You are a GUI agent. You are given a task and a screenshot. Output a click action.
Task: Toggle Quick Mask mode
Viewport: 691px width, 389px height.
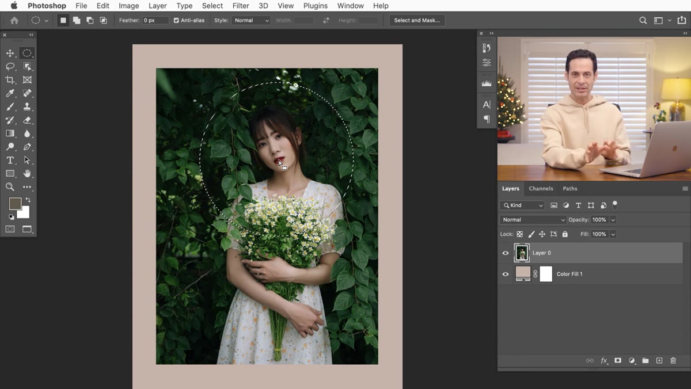click(10, 228)
